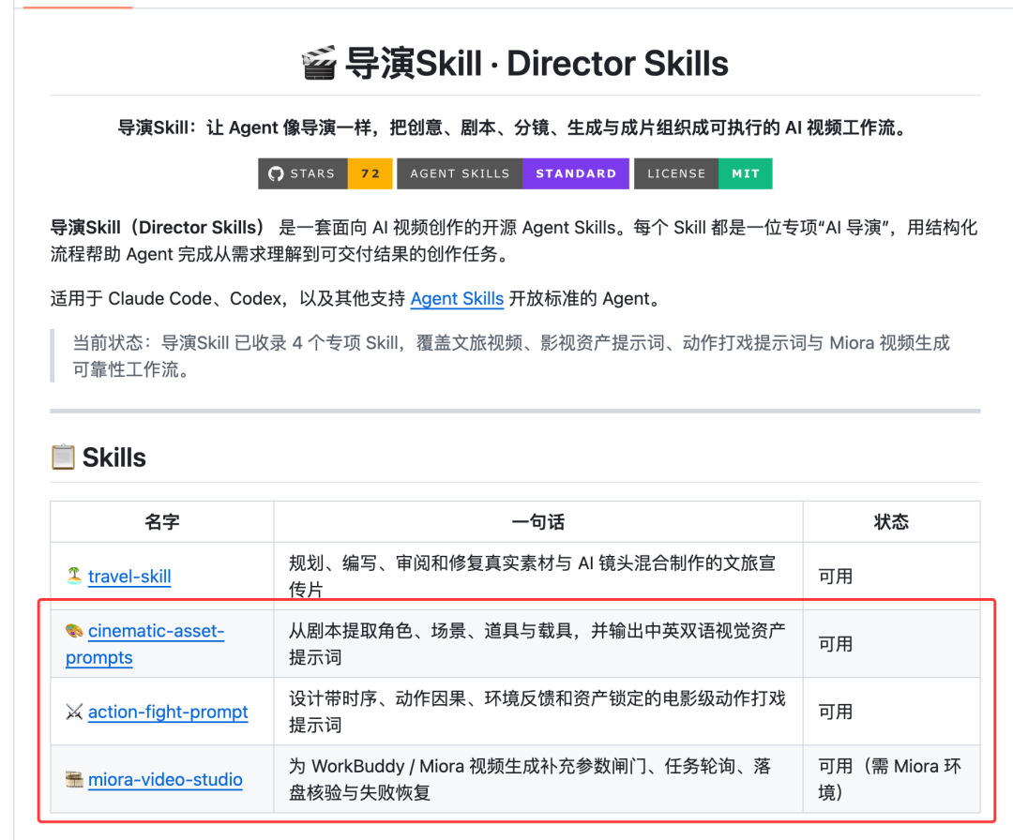This screenshot has width=1013, height=840.
Task: Click the description starting 设计带时序
Action: (x=537, y=712)
